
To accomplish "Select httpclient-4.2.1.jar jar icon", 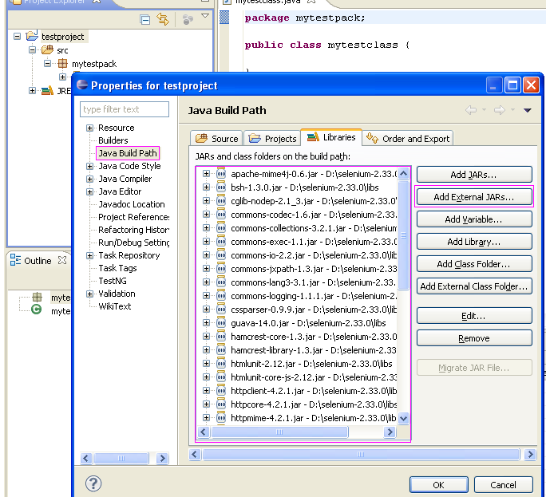I will (221, 391).
